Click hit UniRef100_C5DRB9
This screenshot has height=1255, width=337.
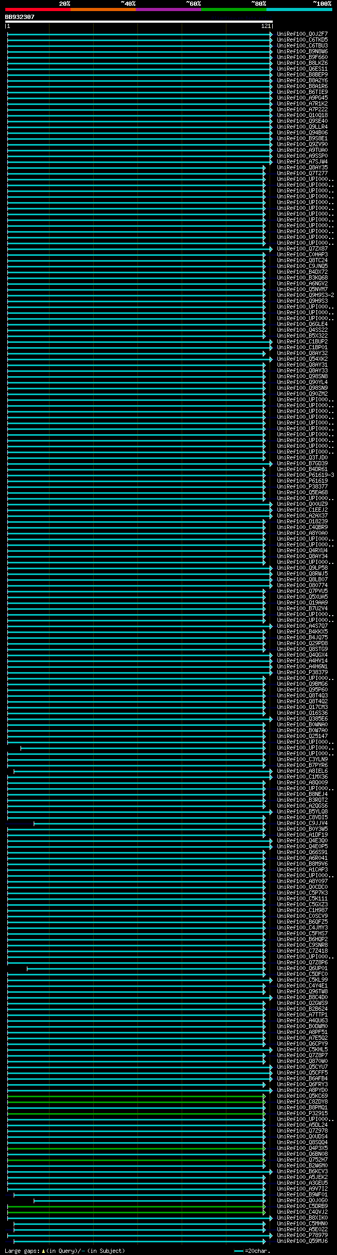tap(302, 1206)
